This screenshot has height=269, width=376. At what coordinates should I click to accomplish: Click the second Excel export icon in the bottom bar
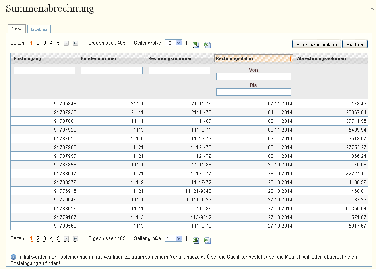[x=207, y=240]
